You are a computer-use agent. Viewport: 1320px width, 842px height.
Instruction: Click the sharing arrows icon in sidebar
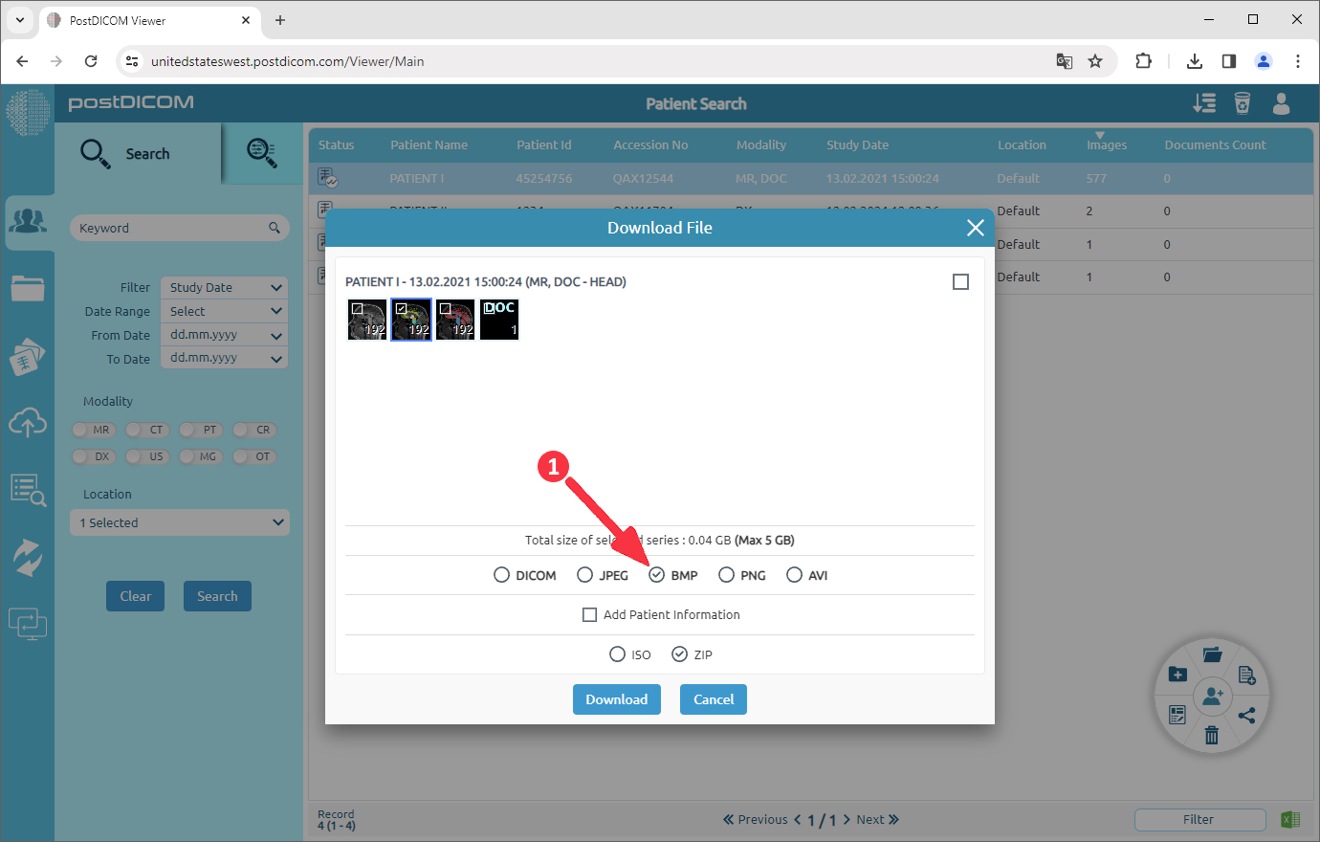[29, 556]
